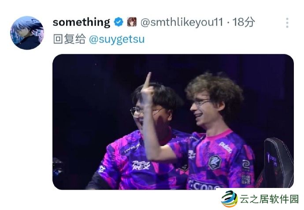Click the blue verified checkmark badge
The image size is (304, 210).
coord(119,22)
